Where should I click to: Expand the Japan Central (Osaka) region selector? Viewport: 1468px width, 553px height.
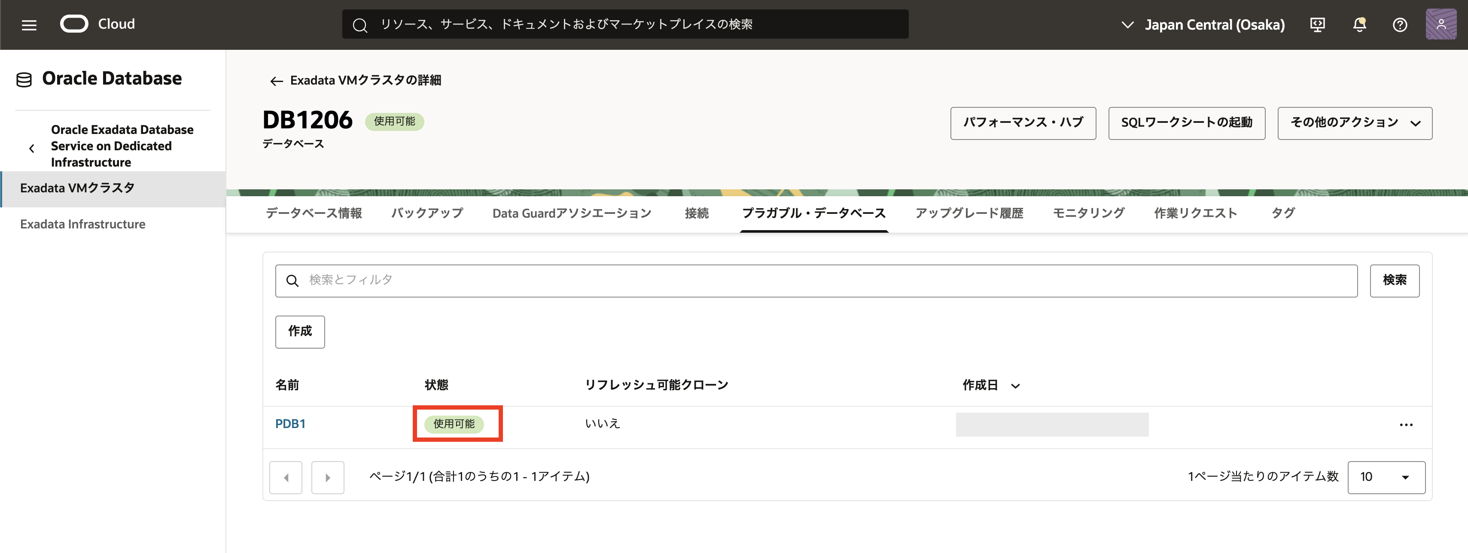coord(1203,25)
